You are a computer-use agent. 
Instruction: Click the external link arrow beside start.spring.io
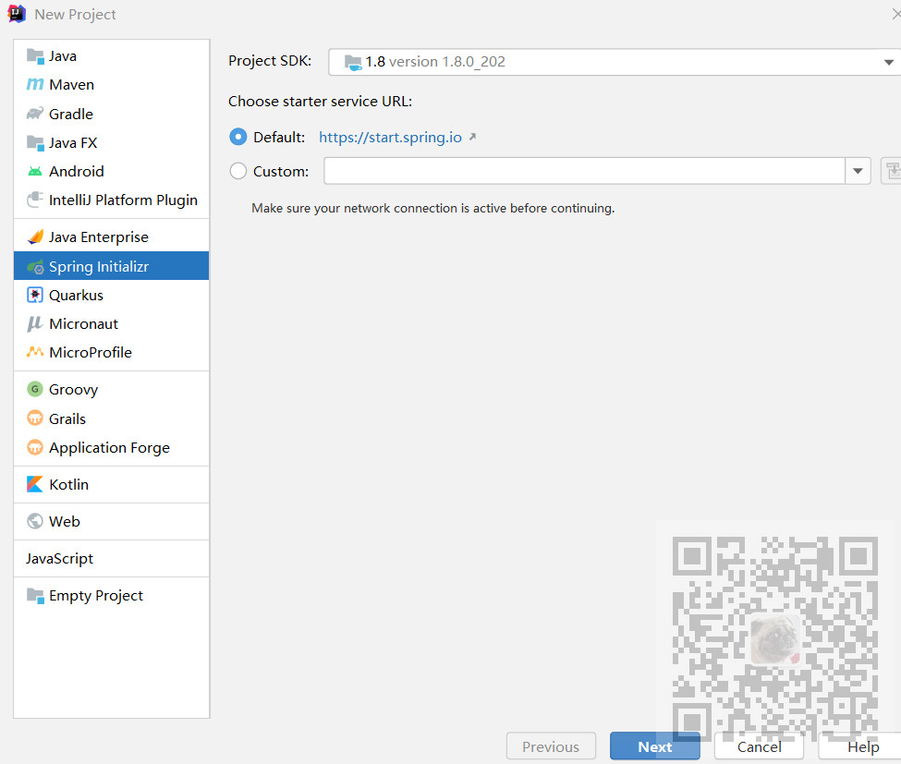472,137
